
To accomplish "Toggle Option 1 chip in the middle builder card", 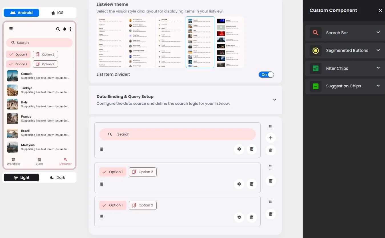I will 113,172.
